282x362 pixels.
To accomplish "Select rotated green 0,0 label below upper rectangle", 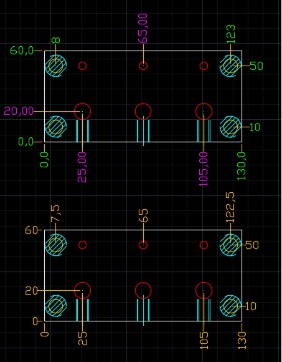I will (x=44, y=160).
